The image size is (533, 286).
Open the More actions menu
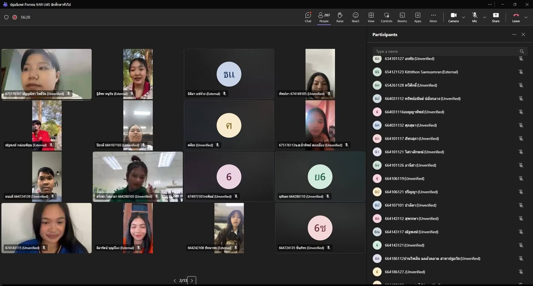pyautogui.click(x=433, y=17)
